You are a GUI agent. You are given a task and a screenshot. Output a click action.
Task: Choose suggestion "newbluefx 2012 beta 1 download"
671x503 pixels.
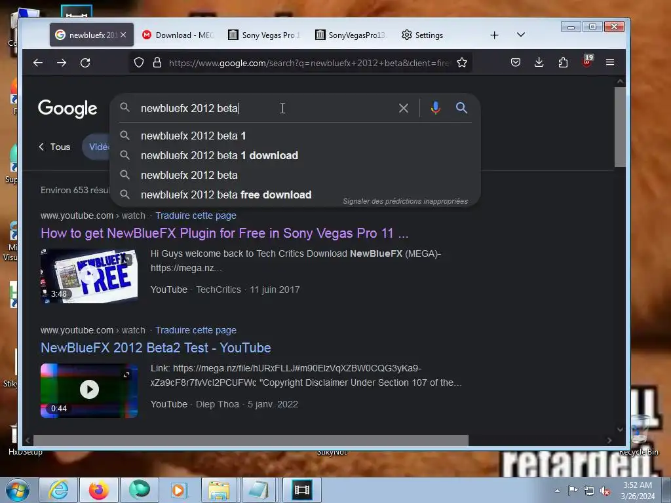296,156
